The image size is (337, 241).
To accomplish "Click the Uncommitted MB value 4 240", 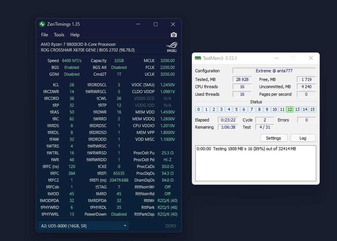I will pos(306,87).
